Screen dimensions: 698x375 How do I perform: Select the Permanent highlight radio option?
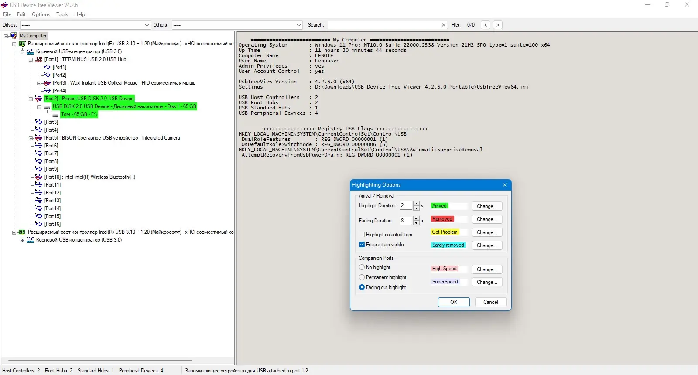point(362,277)
